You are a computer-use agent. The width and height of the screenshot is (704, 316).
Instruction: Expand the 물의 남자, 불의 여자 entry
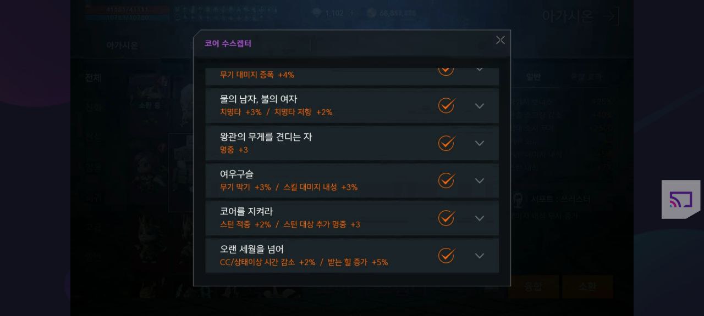(480, 106)
